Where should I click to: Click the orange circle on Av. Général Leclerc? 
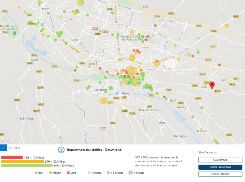click(157, 63)
